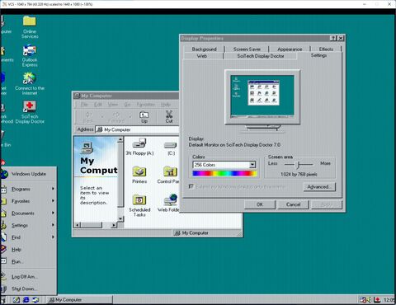Screen dimensions: 396x305
Task: Switch to the Background tab
Action: tap(204, 49)
